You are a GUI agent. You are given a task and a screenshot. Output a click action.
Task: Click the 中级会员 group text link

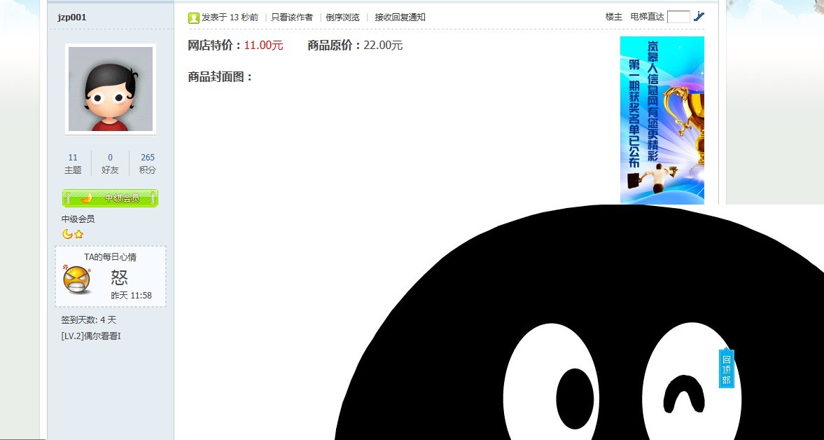78,219
